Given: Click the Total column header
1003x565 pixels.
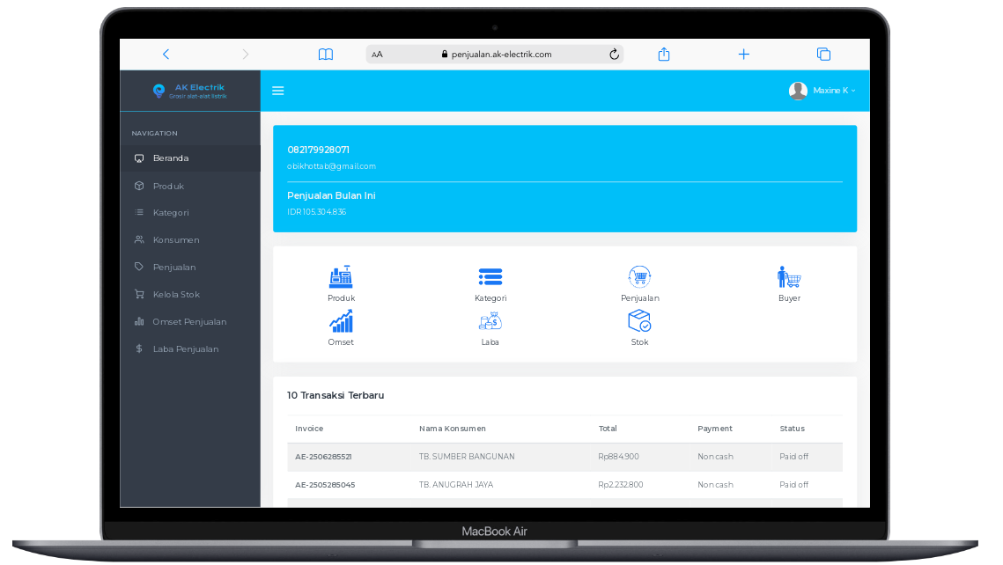Looking at the screenshot, I should pos(608,429).
